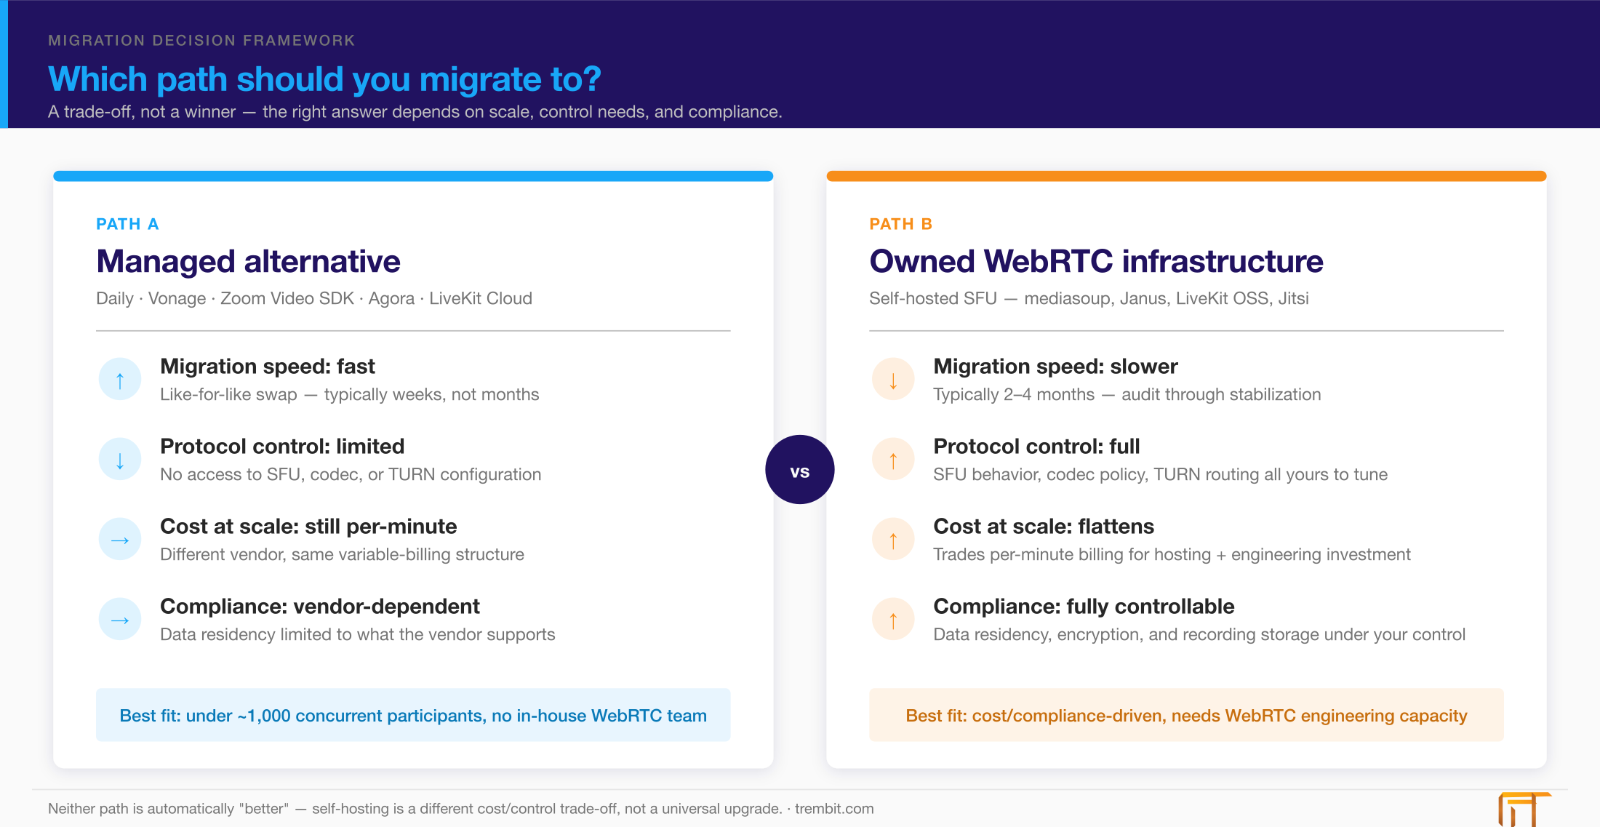
Task: Click the right arrow icon beside Compliance: vendor-dependent
Action: 120,619
